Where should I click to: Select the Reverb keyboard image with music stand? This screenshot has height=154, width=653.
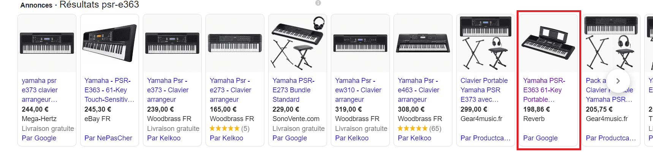pyautogui.click(x=548, y=44)
